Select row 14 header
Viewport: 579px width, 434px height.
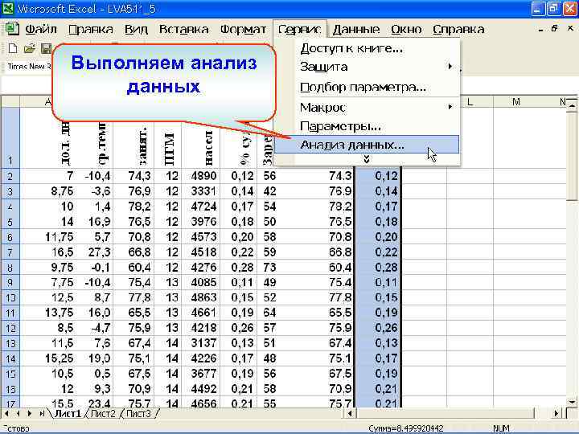pos(10,358)
